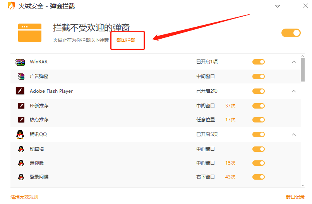Click the Adobe Flash Player icon
The image size is (312, 204).
20,91
